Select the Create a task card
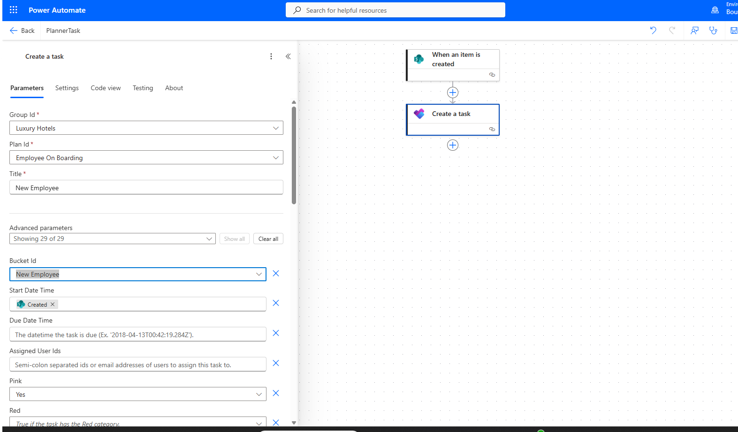The height and width of the screenshot is (432, 738). coord(453,120)
